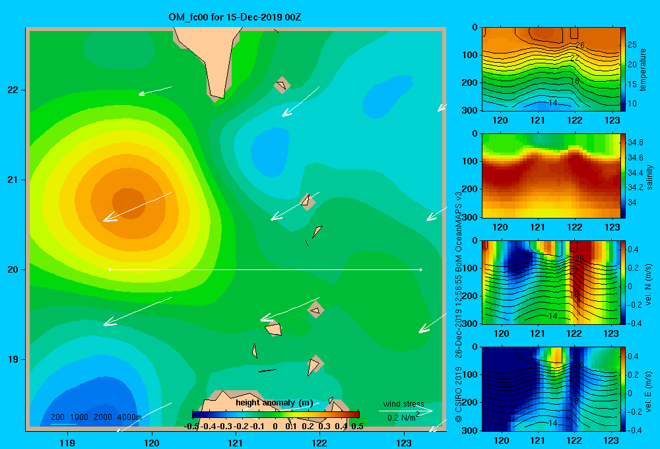Click longitude label 121 on the main map axis

(236, 442)
